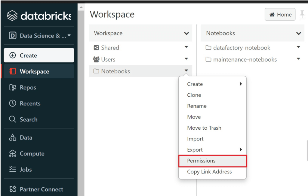The height and width of the screenshot is (196, 308).
Task: Choose Move to Trash in context menu
Action: [x=204, y=128]
